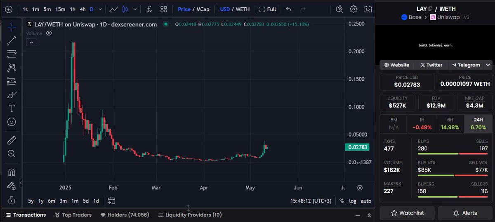Toggle lock all drawing tools
The image size is (495, 222).
[x=12, y=200]
